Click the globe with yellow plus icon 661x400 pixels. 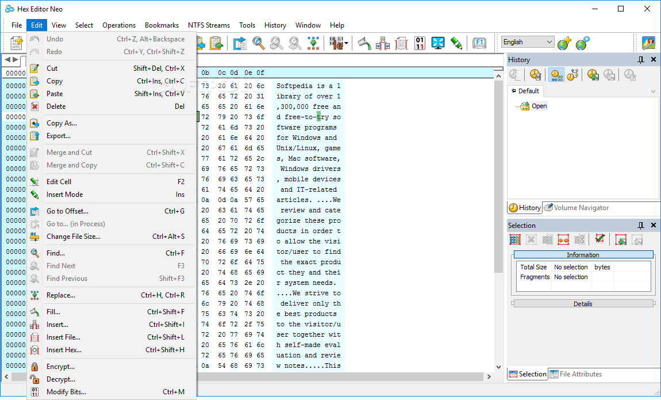point(564,43)
